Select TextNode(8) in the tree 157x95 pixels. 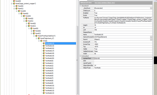[x=49, y=81]
